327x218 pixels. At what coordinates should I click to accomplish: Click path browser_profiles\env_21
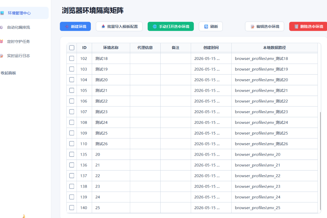(x=258, y=165)
